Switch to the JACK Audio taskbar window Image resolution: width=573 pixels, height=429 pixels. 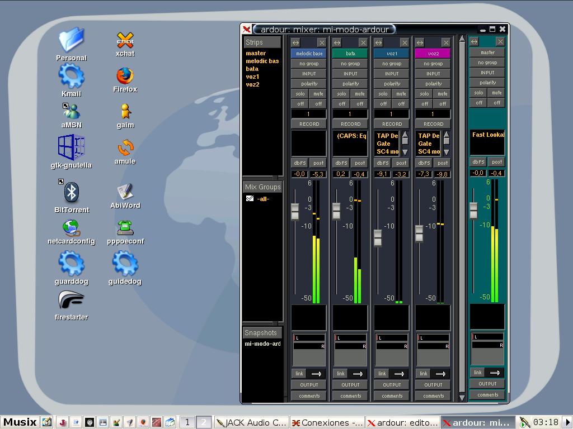click(251, 422)
